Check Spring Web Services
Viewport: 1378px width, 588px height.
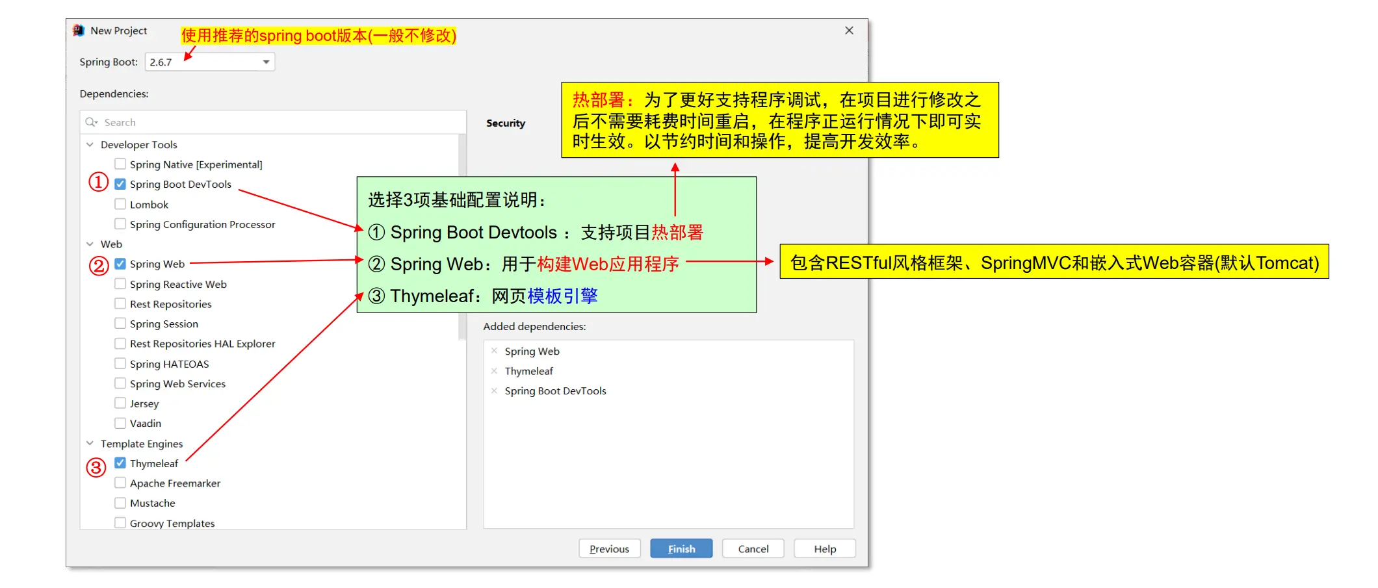(120, 383)
